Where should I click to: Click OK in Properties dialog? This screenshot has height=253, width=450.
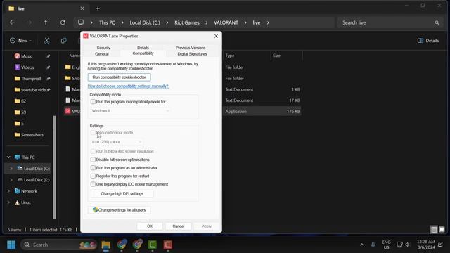pyautogui.click(x=150, y=226)
